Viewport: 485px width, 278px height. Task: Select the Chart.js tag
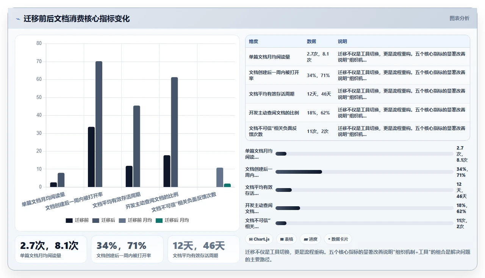260,239
